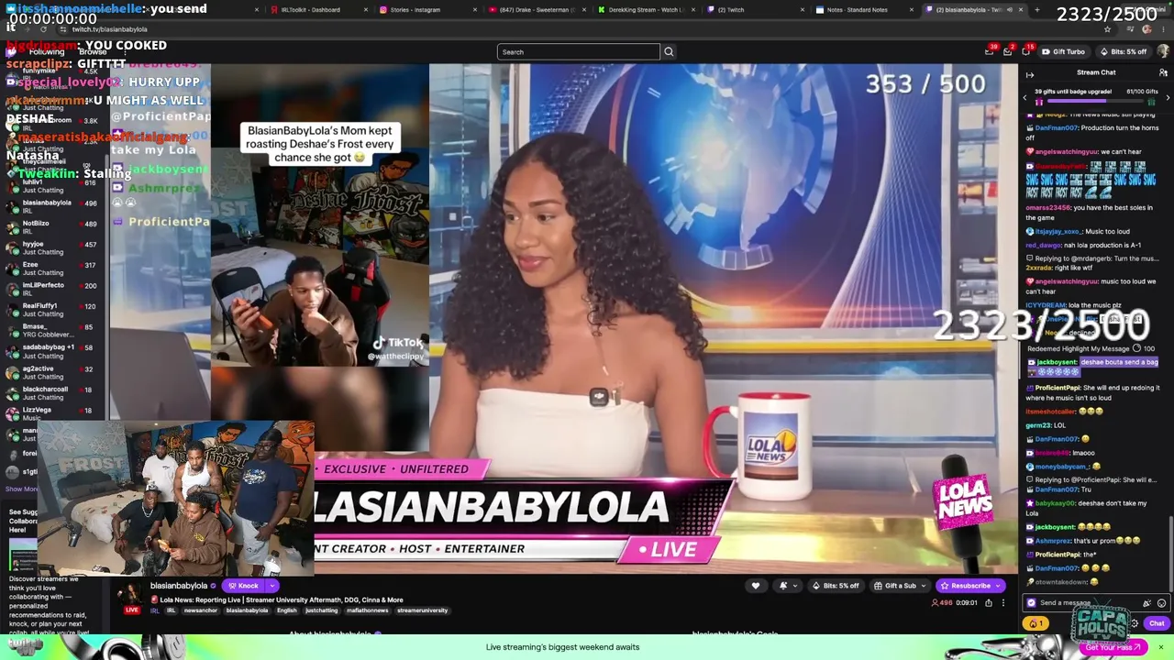
Task: Click the blasianbabylola streamer avatar
Action: point(130,592)
